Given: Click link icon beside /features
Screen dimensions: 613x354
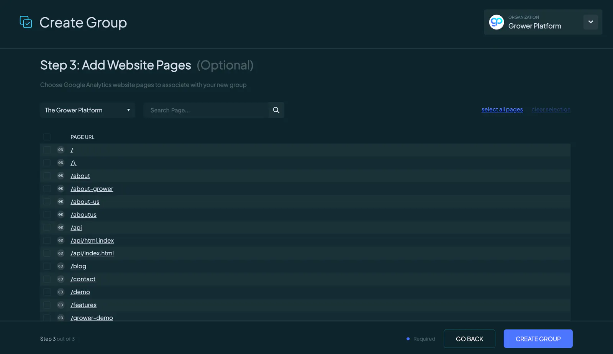Looking at the screenshot, I should tap(61, 305).
